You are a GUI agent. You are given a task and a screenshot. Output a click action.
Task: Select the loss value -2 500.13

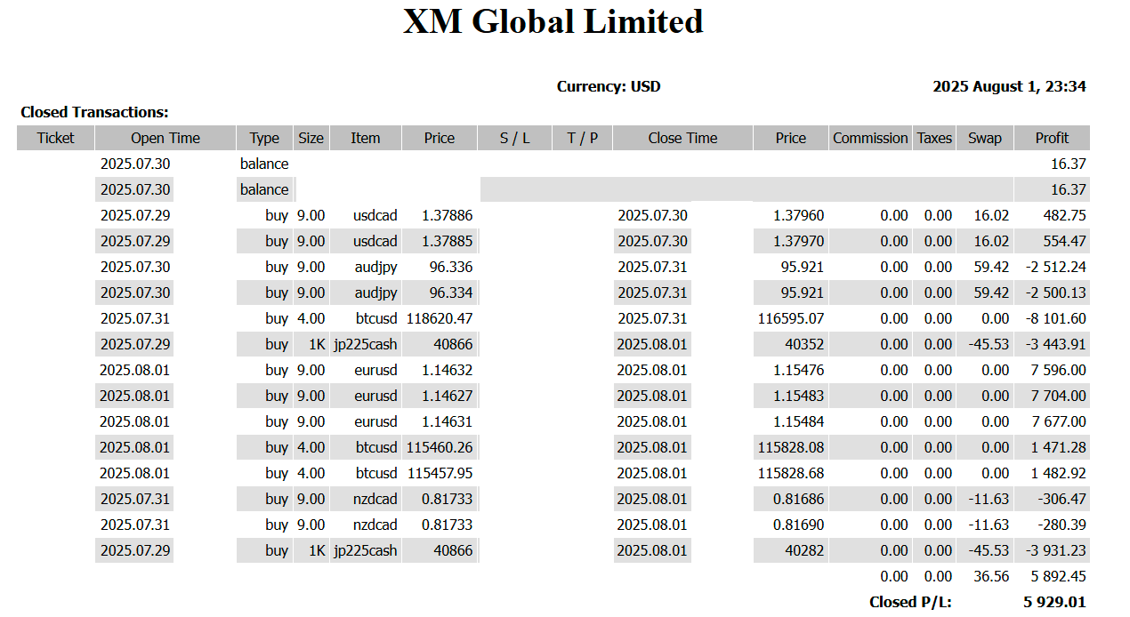tap(1055, 292)
